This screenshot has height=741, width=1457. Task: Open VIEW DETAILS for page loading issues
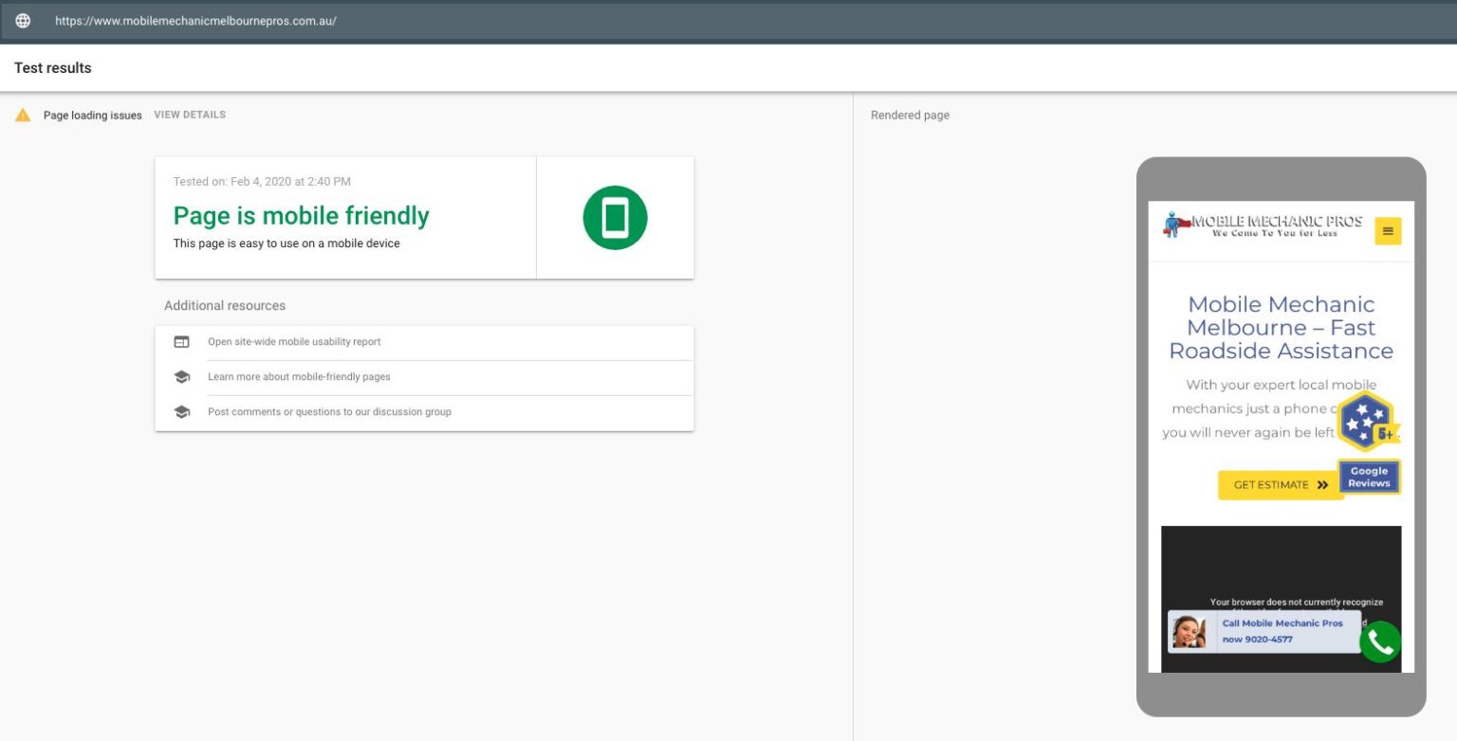190,115
